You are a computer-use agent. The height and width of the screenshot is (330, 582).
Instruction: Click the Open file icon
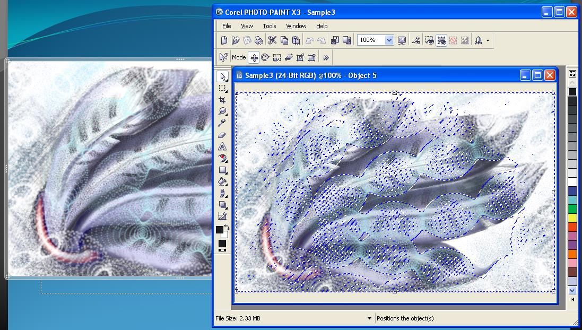(x=236, y=40)
